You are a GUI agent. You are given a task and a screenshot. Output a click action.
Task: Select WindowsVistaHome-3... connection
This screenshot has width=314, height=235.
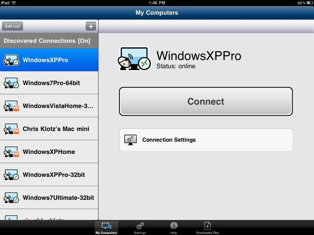tap(49, 106)
